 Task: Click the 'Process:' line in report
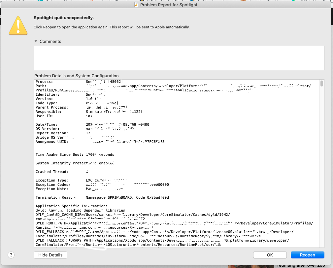coord(79,82)
